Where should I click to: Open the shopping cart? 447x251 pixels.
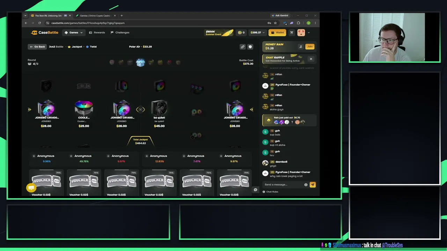(x=292, y=32)
